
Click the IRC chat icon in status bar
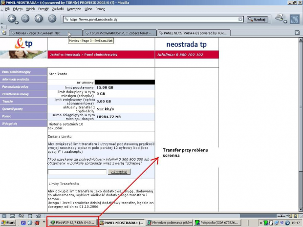[38, 216]
